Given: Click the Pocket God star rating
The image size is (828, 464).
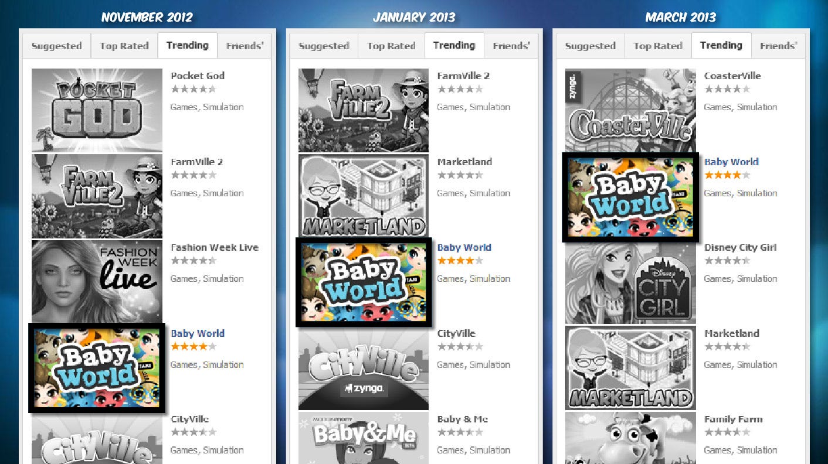Looking at the screenshot, I should point(194,89).
